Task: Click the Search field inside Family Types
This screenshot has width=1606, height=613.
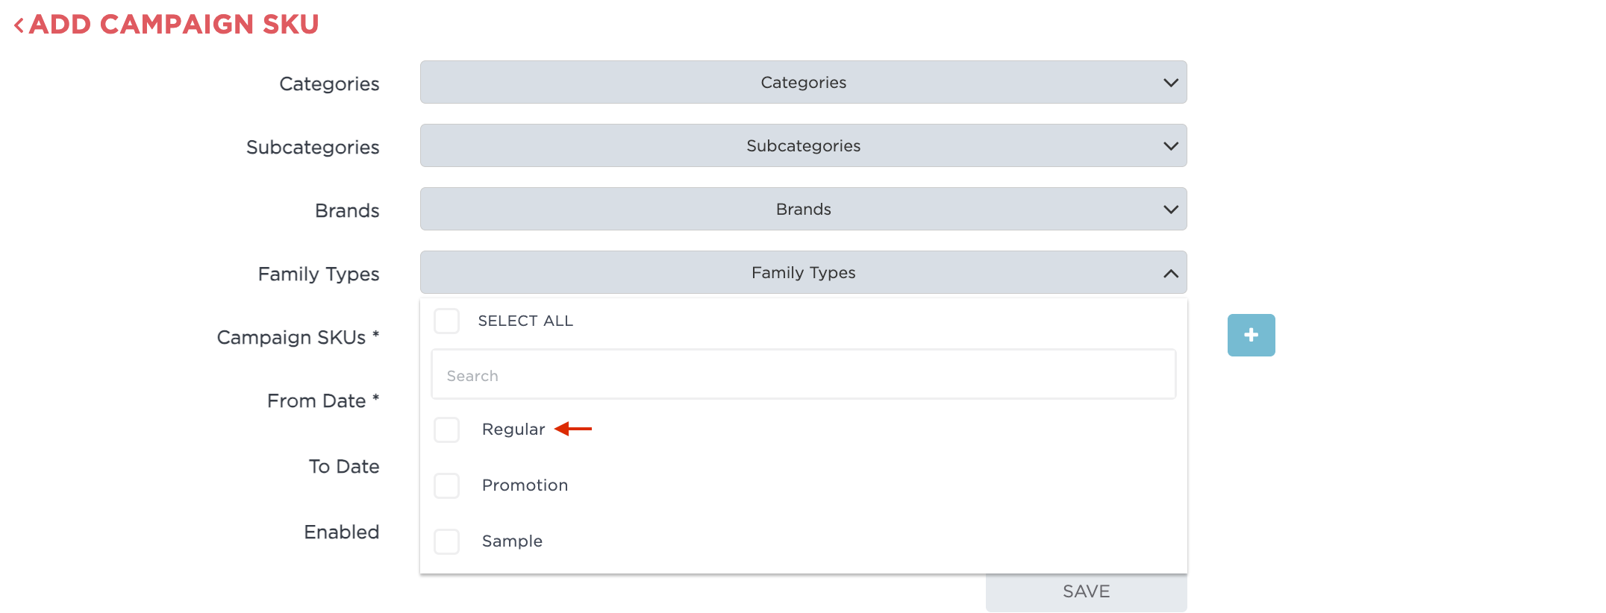Action: click(x=803, y=374)
